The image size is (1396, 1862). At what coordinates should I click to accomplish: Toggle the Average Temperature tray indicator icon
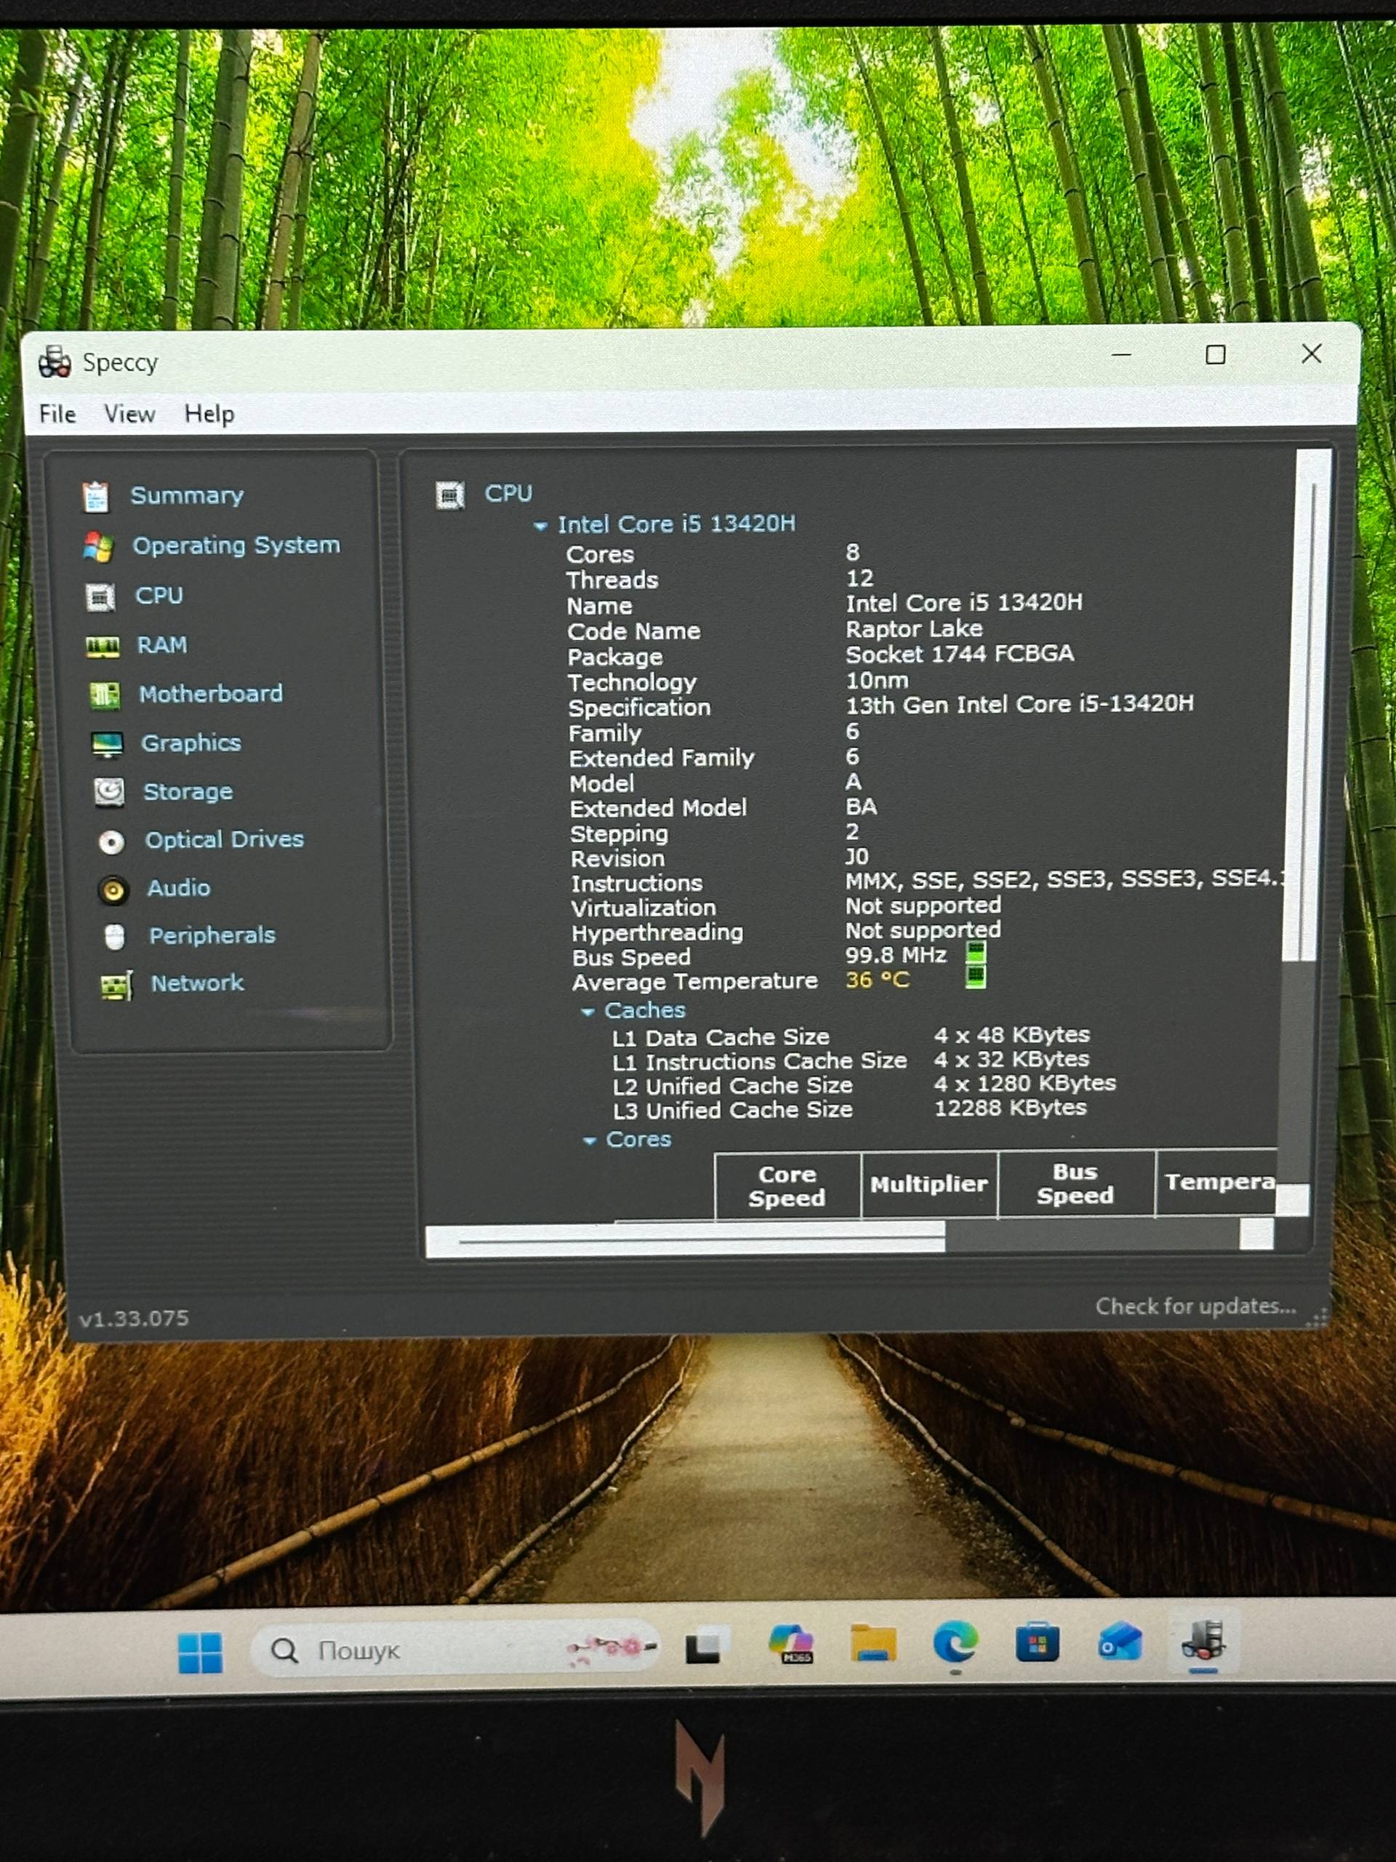[975, 978]
